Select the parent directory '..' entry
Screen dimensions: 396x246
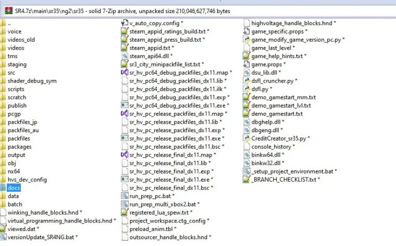tap(9, 23)
